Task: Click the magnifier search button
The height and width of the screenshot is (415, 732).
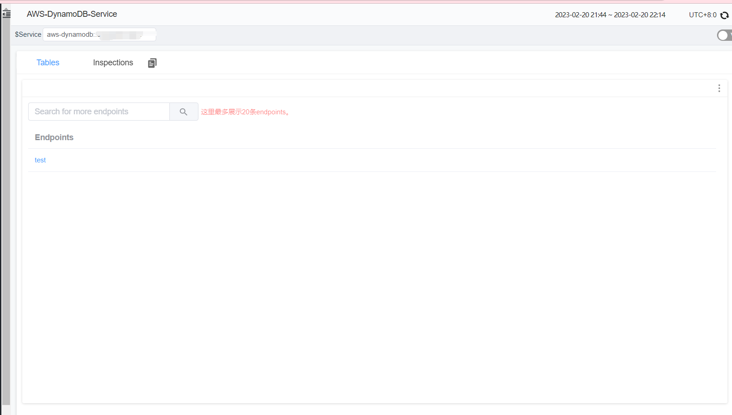Action: (183, 112)
